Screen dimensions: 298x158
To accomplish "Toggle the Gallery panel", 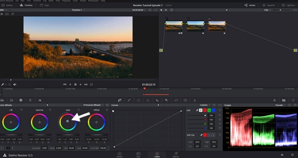I will coord(7,5).
